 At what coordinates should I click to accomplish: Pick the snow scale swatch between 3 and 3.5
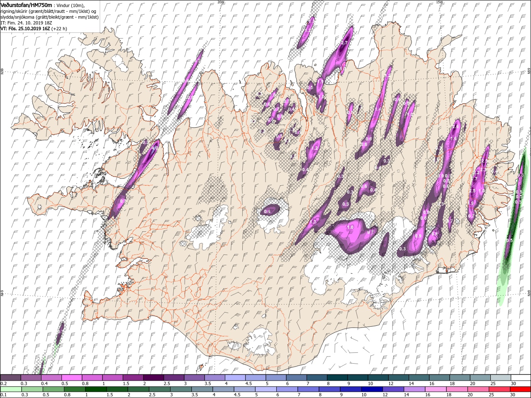click(x=194, y=377)
